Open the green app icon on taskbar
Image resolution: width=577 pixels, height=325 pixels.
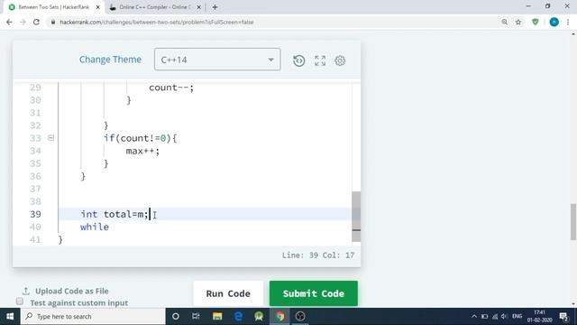click(x=259, y=317)
